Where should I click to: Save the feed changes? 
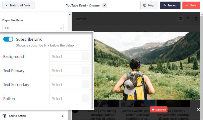click(191, 5)
